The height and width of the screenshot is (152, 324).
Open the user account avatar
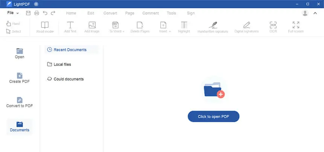pyautogui.click(x=305, y=13)
